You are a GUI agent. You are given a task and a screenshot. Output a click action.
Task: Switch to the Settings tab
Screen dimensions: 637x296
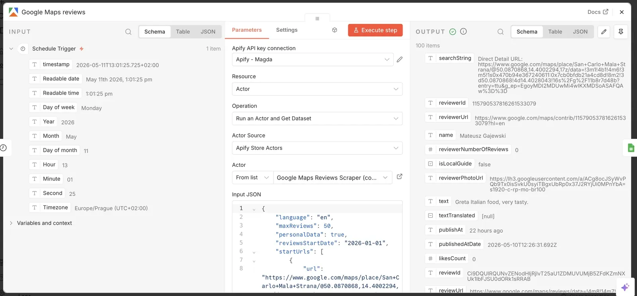(287, 30)
